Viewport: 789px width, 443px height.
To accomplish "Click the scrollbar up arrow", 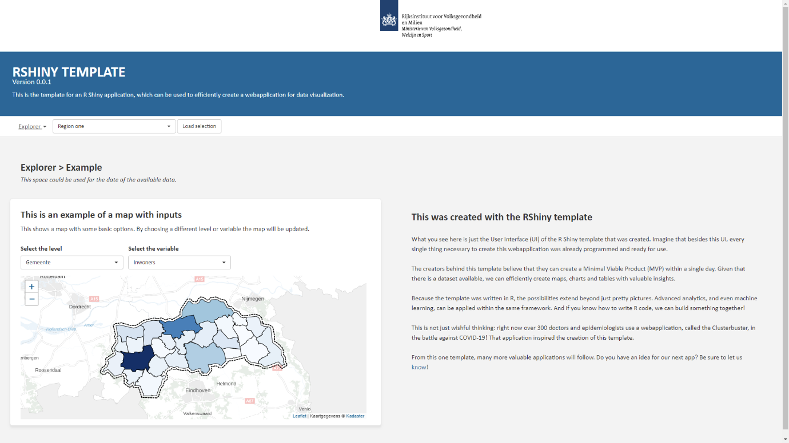I will [785, 5].
